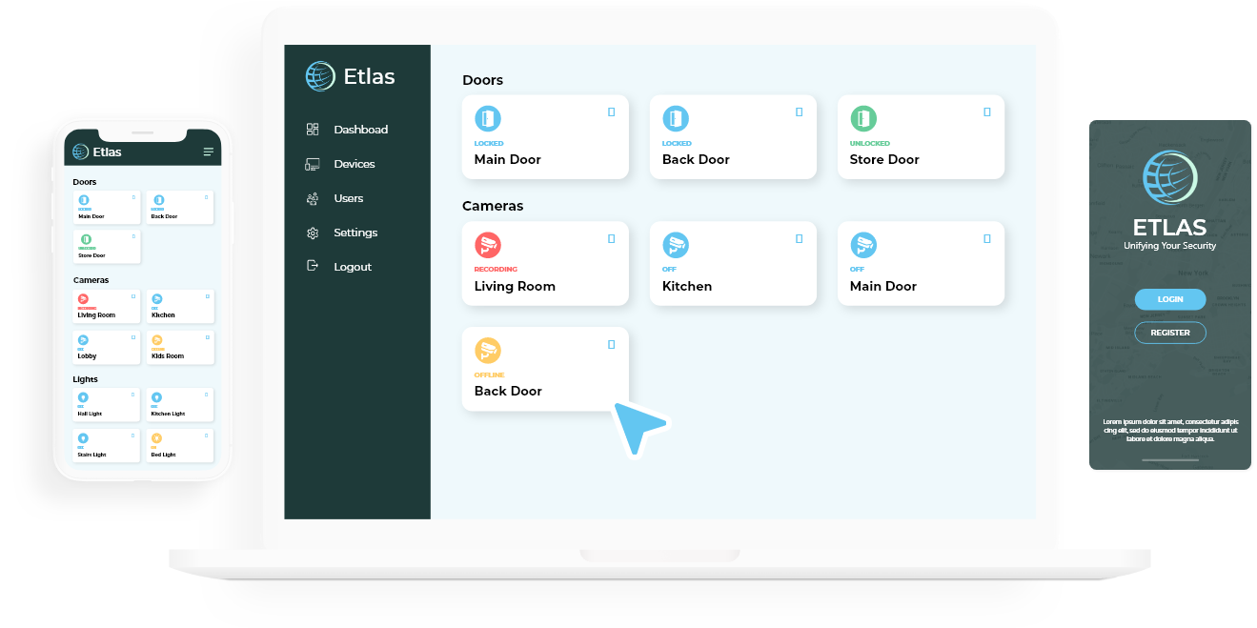
Task: Click the blue camera icon on Kitchen card
Action: pyautogui.click(x=677, y=245)
